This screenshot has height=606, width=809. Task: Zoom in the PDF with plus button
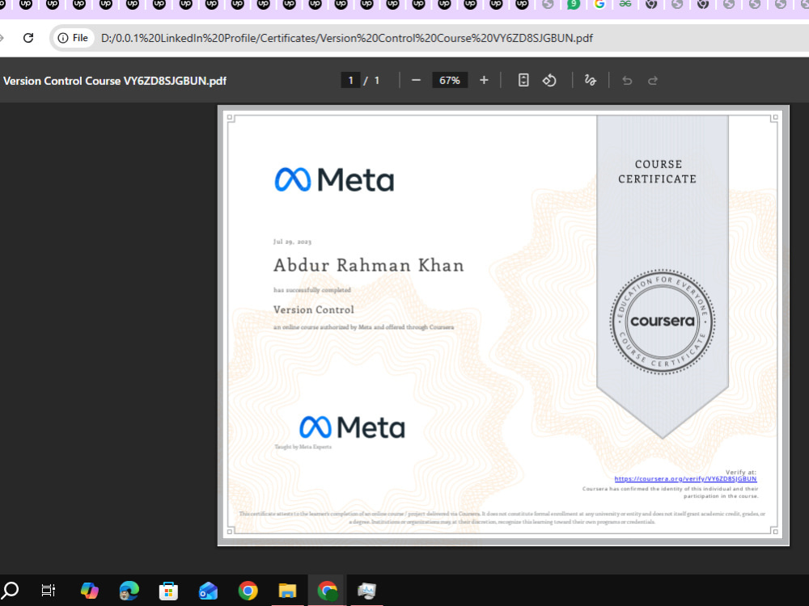click(x=484, y=80)
